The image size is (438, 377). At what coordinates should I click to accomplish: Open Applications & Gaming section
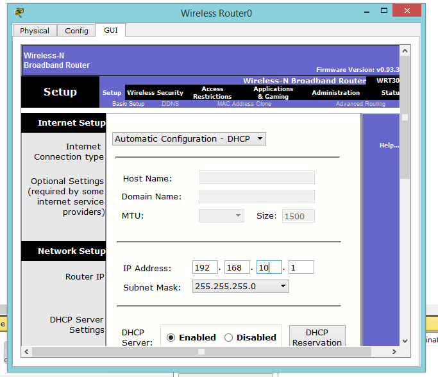[x=273, y=93]
